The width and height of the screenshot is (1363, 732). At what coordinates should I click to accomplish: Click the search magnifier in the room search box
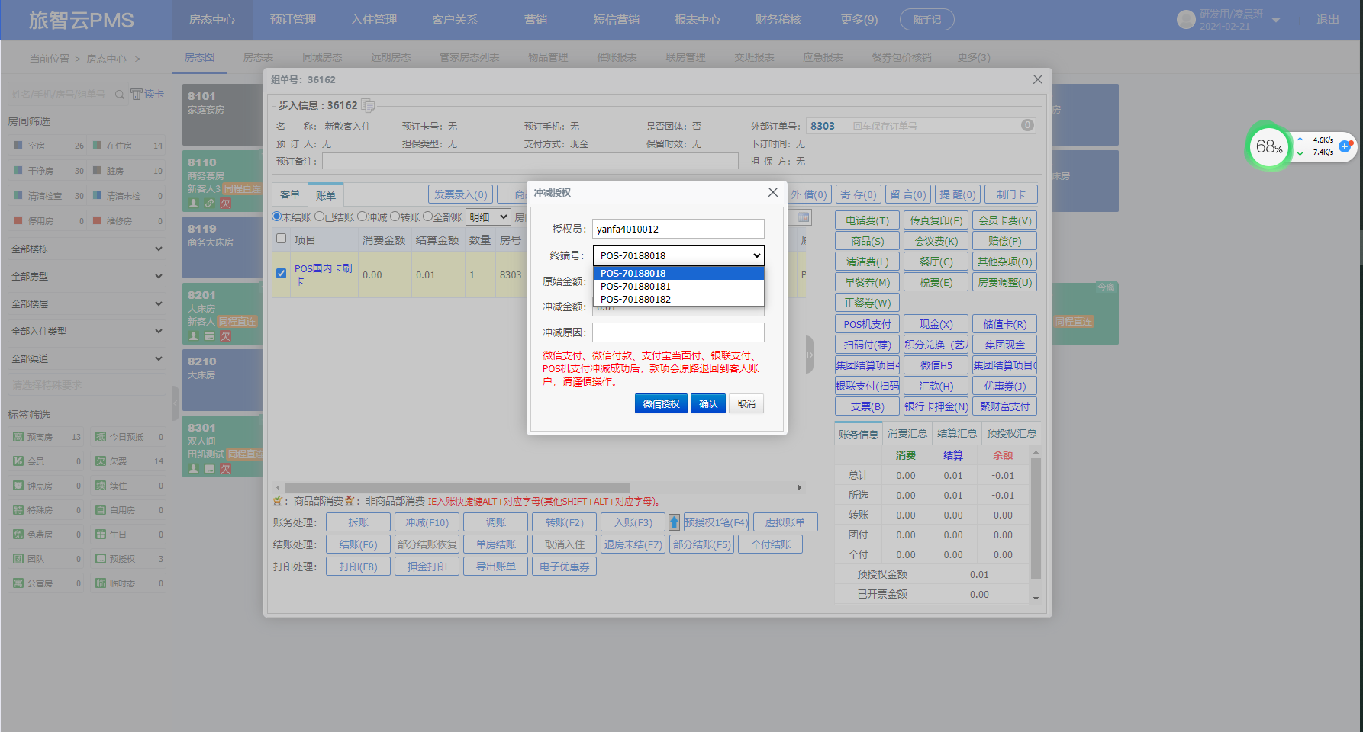pyautogui.click(x=120, y=95)
